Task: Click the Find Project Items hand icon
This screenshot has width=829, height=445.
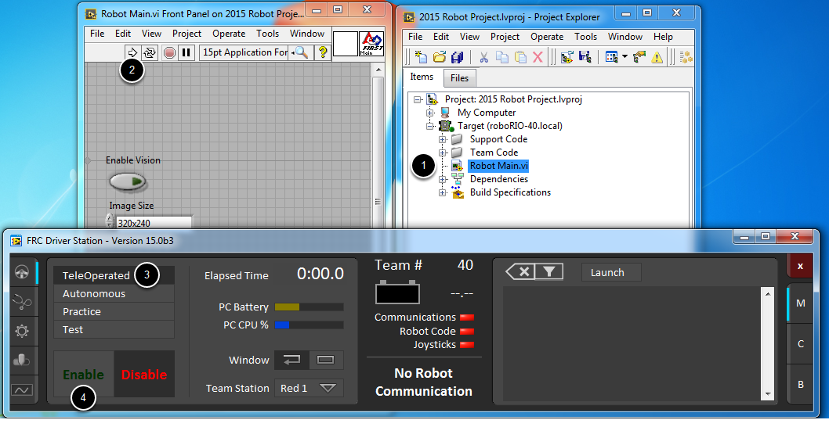Action: (x=639, y=57)
